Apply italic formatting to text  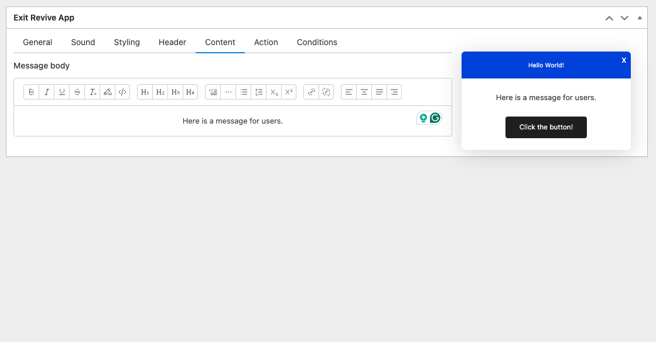tap(47, 92)
